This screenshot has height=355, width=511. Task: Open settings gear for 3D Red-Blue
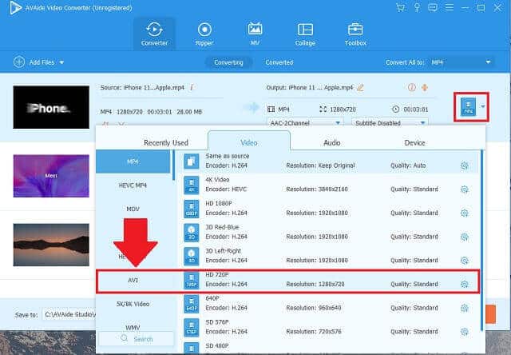tap(465, 237)
